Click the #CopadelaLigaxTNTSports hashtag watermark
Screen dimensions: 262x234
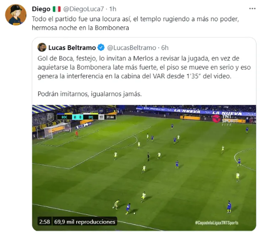pyautogui.click(x=216, y=223)
